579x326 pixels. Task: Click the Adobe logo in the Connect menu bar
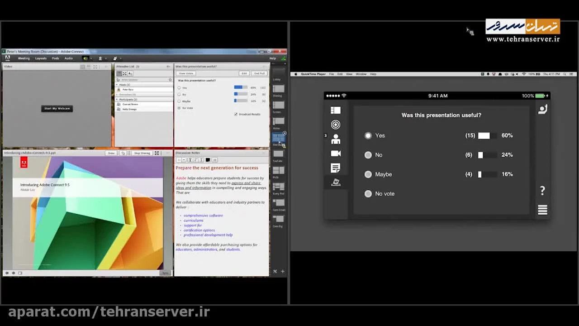point(7,58)
